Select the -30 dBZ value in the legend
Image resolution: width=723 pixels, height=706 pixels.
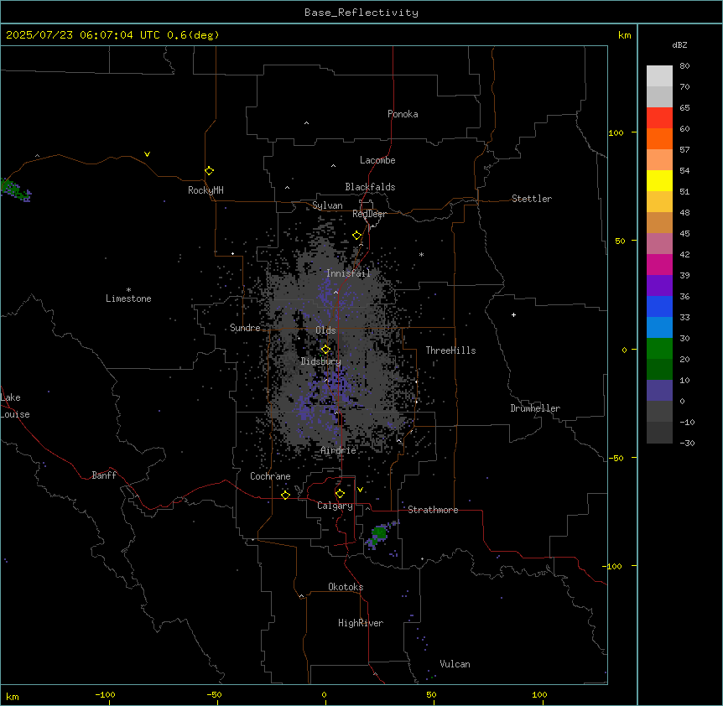tap(687, 443)
